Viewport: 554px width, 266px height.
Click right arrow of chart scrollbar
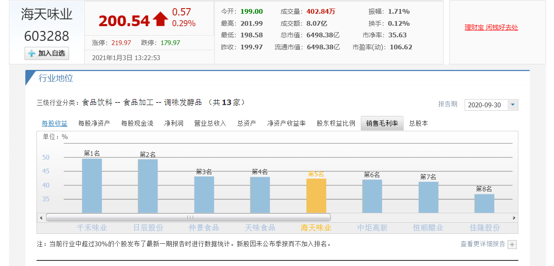point(514,218)
